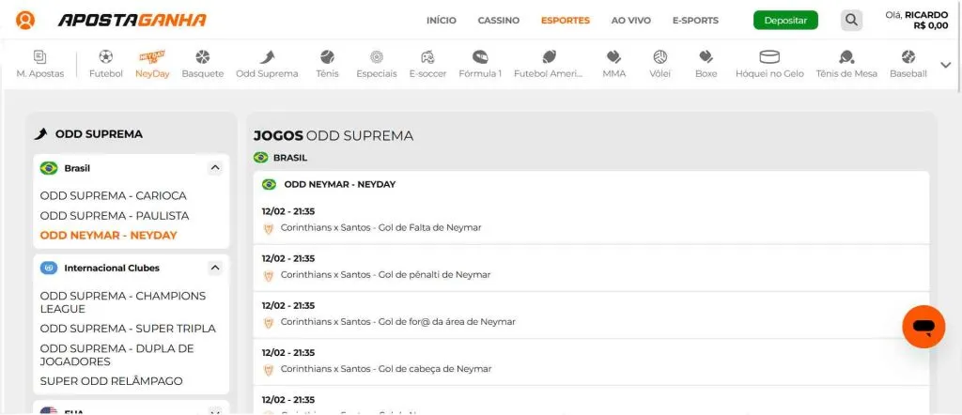Select the Basquete sport icon

point(203,57)
